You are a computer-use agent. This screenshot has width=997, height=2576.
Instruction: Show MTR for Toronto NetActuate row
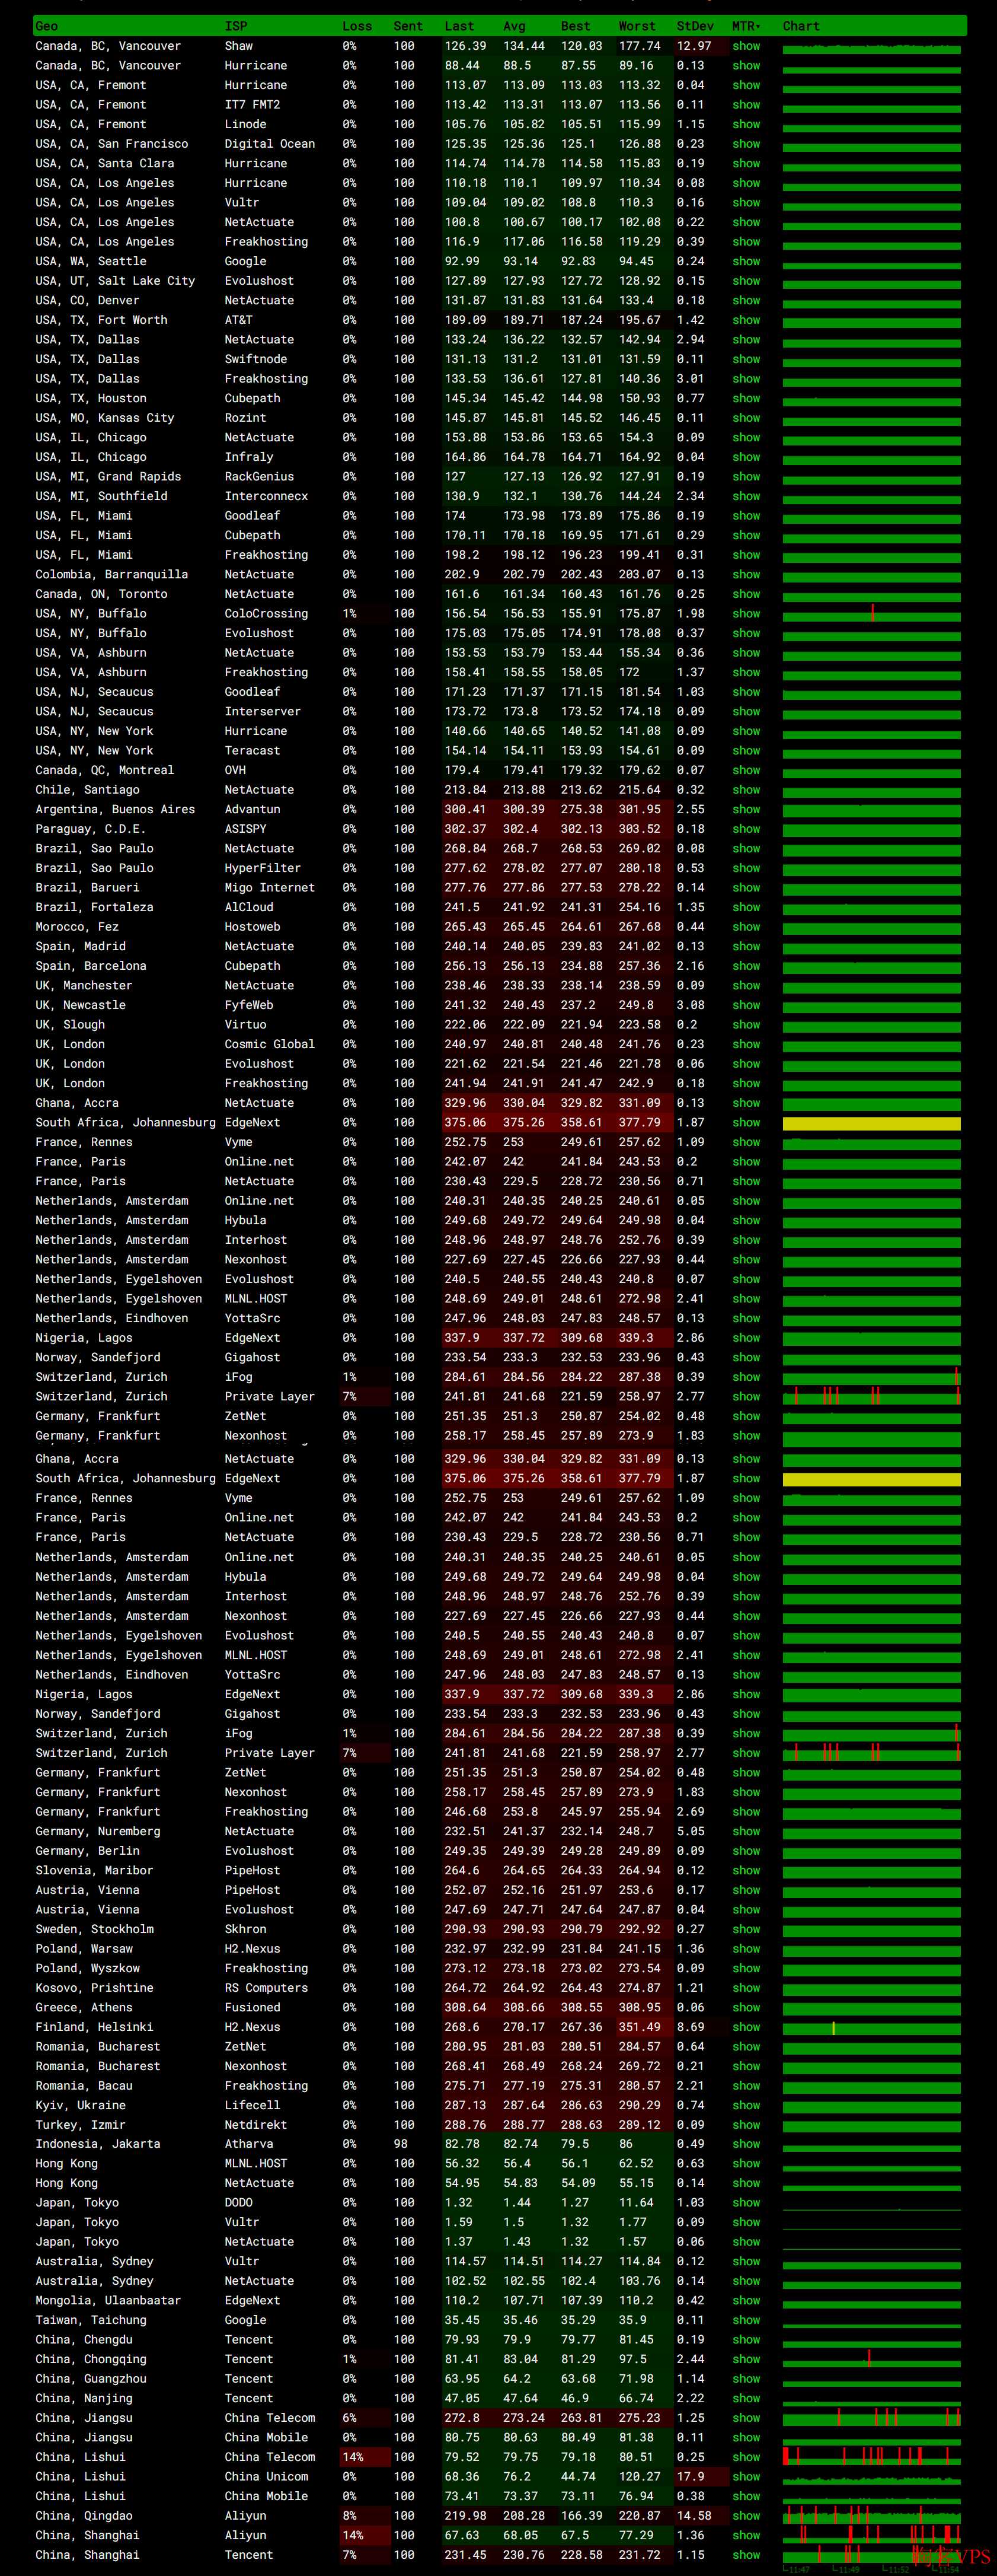tap(746, 594)
